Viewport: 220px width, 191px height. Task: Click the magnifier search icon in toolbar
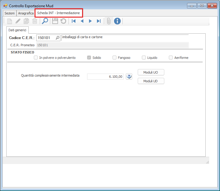[45, 21]
